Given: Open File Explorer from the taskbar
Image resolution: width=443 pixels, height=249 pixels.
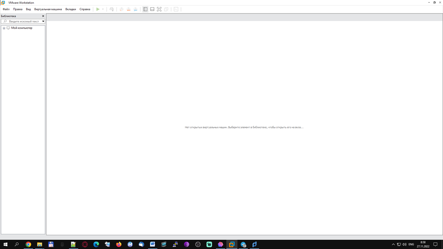Looking at the screenshot, I should tap(40, 244).
